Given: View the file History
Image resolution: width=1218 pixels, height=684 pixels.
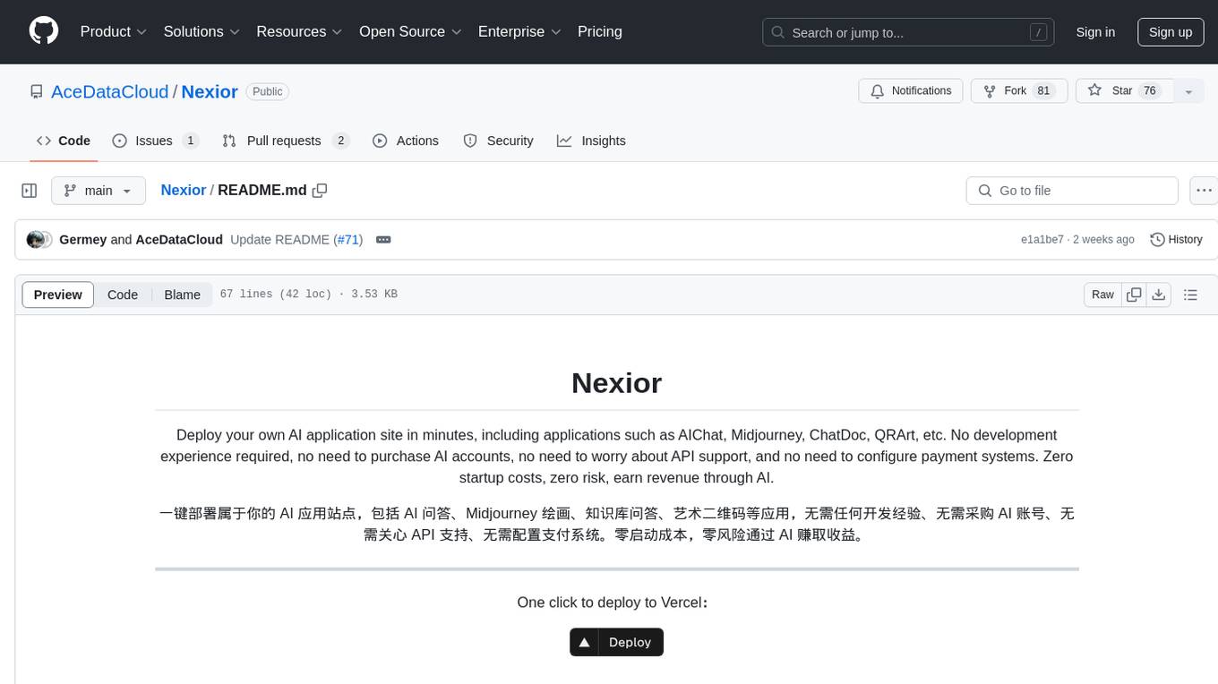Looking at the screenshot, I should click(x=1176, y=240).
